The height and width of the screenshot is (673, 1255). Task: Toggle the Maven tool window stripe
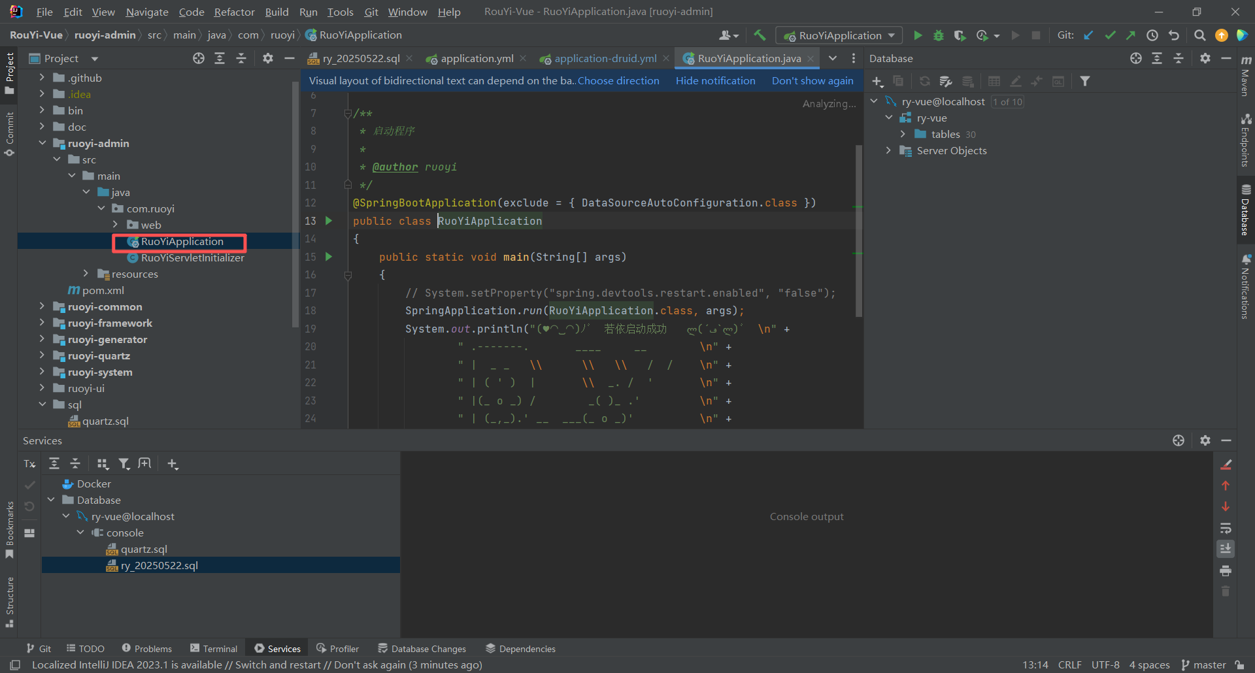pos(1246,76)
